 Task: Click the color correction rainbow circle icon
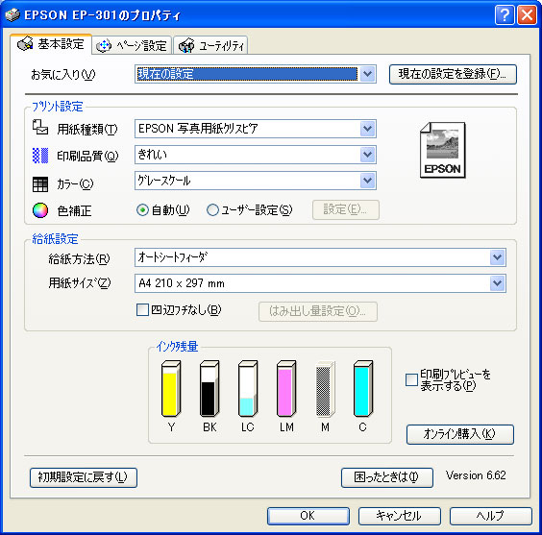pyautogui.click(x=40, y=210)
